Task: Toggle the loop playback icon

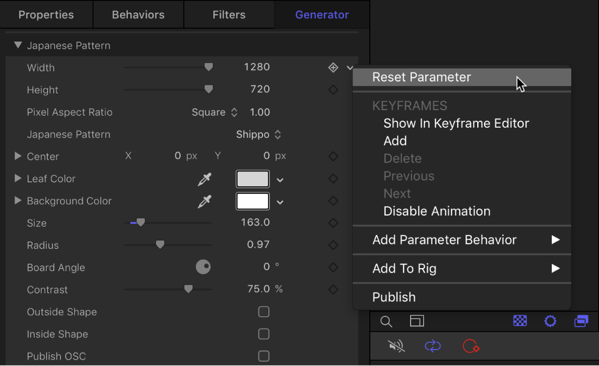Action: pos(432,346)
